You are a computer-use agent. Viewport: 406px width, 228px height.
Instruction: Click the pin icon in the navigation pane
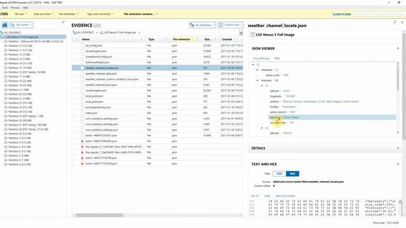pyautogui.click(x=63, y=23)
